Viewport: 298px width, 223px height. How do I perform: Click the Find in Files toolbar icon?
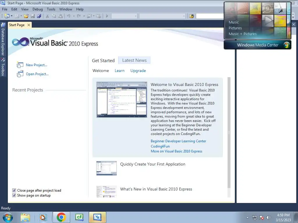(191, 16)
